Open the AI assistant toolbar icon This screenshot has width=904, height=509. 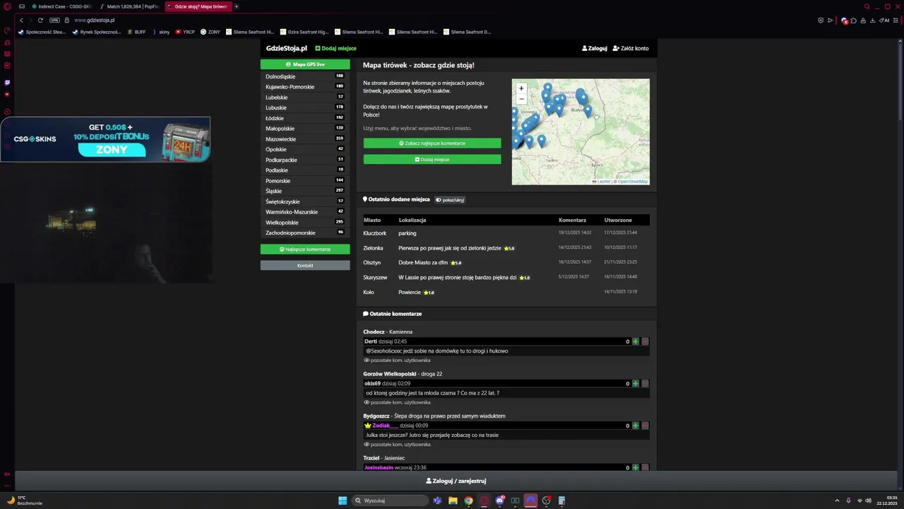[884, 21]
